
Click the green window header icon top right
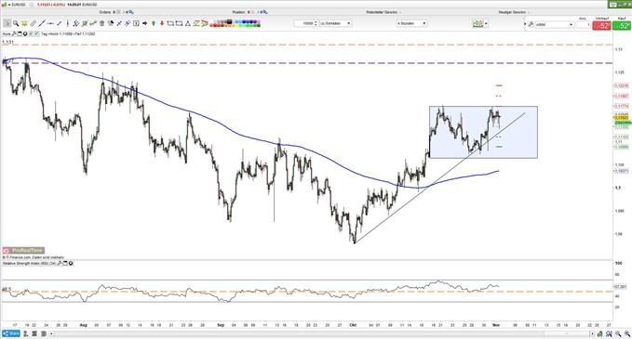tap(612, 5)
